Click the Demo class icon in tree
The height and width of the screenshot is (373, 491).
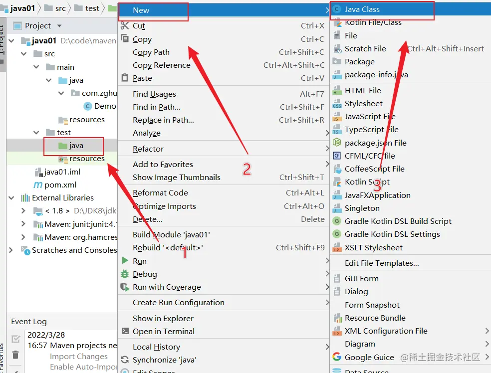pos(88,106)
